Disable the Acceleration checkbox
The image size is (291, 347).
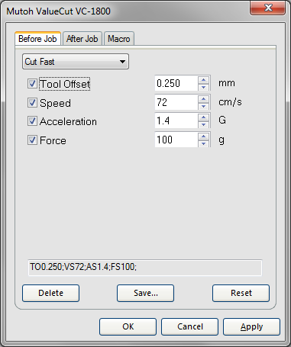click(32, 121)
